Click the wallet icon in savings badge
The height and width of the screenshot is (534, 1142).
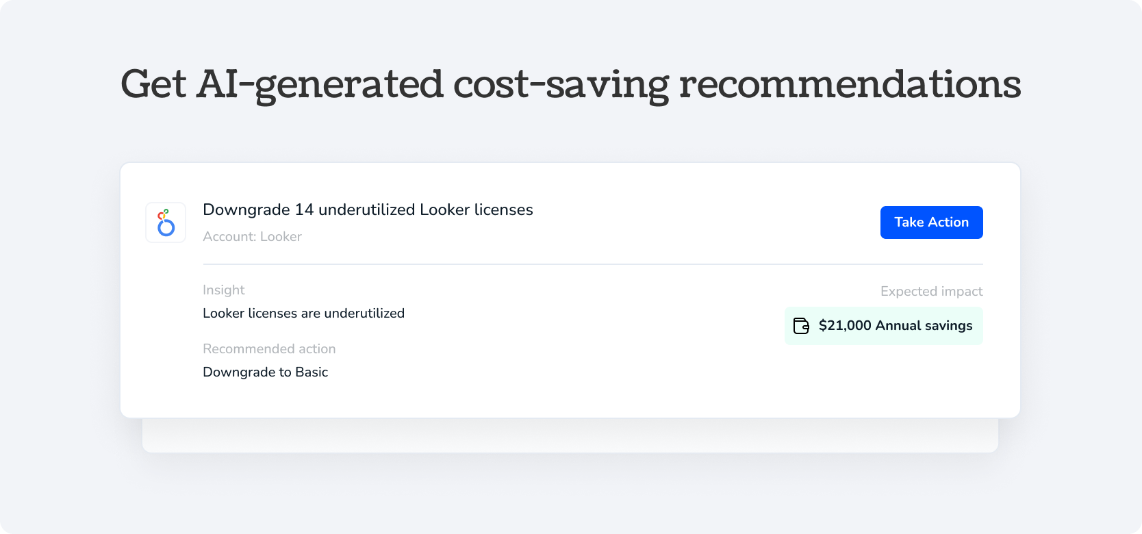[801, 326]
